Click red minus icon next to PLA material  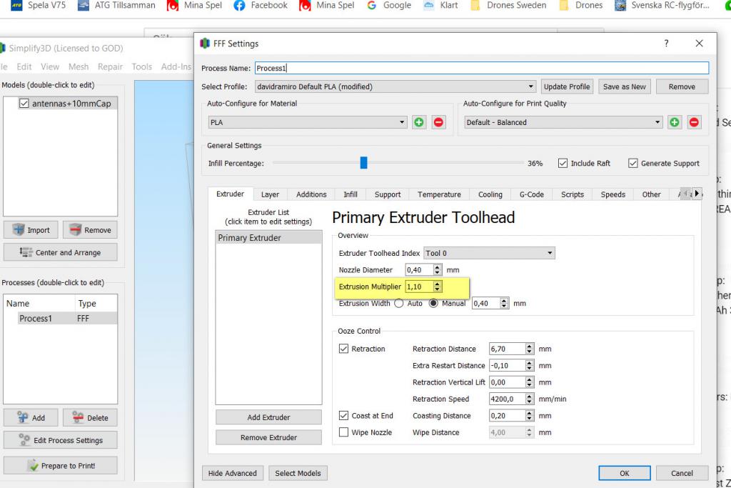click(x=438, y=122)
